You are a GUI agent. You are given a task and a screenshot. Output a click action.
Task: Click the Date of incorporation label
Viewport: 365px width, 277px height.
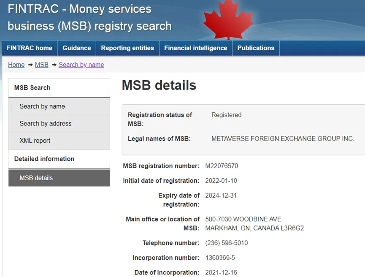pyautogui.click(x=167, y=272)
